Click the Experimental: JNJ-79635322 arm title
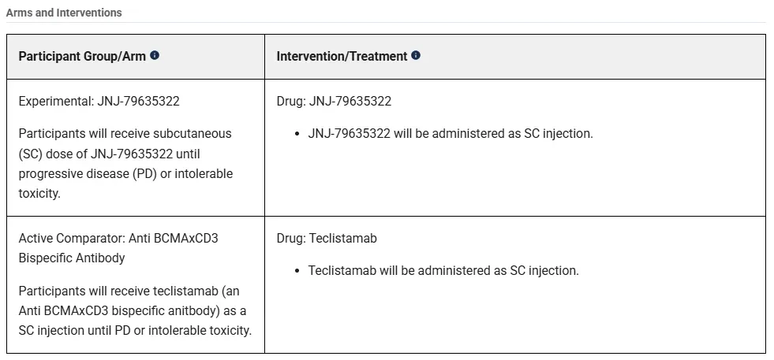Image resolution: width=774 pixels, height=360 pixels. click(x=99, y=101)
